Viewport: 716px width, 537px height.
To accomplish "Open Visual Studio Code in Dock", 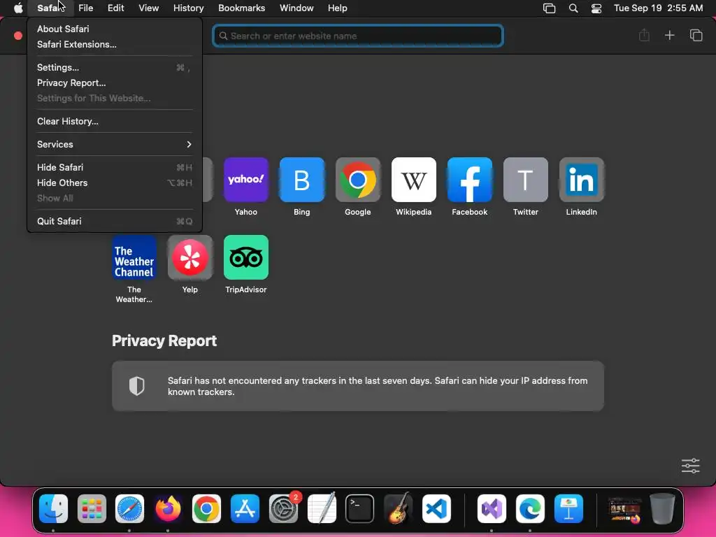I will pos(436,508).
